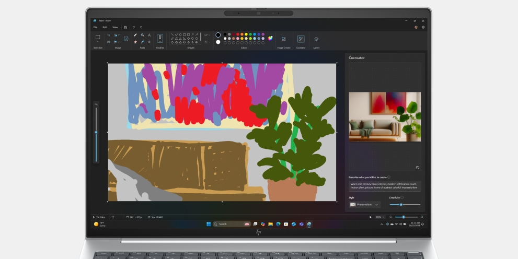518x259 pixels.
Task: Click the taskbar Search box
Action: pyautogui.click(x=232, y=224)
